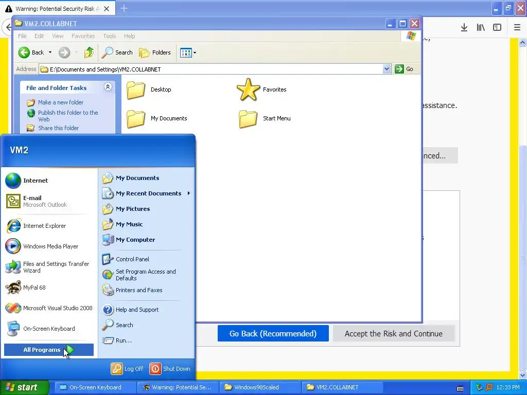Open the Favorites menu in Explorer
Image resolution: width=527 pixels, height=395 pixels.
pyautogui.click(x=83, y=36)
